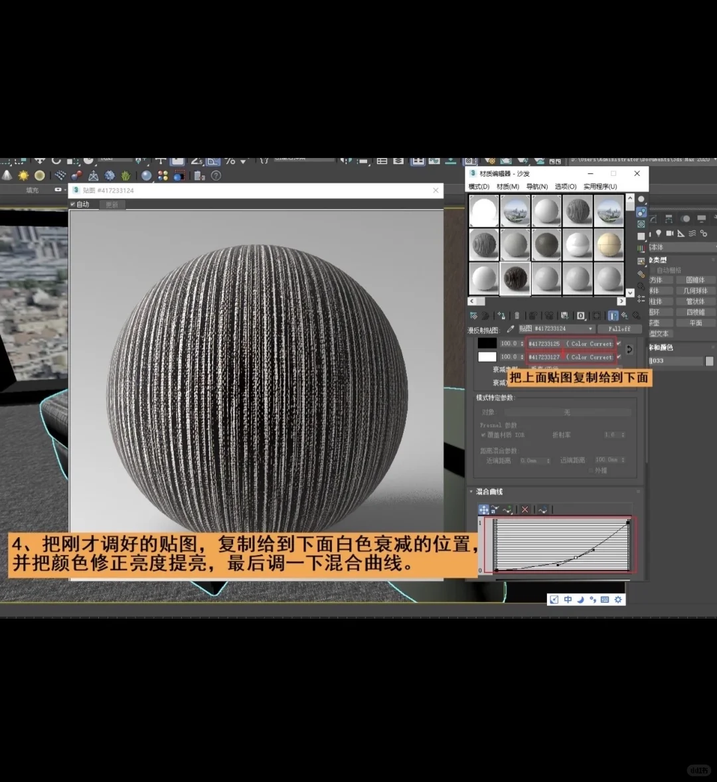Click the Falloff button

[619, 329]
